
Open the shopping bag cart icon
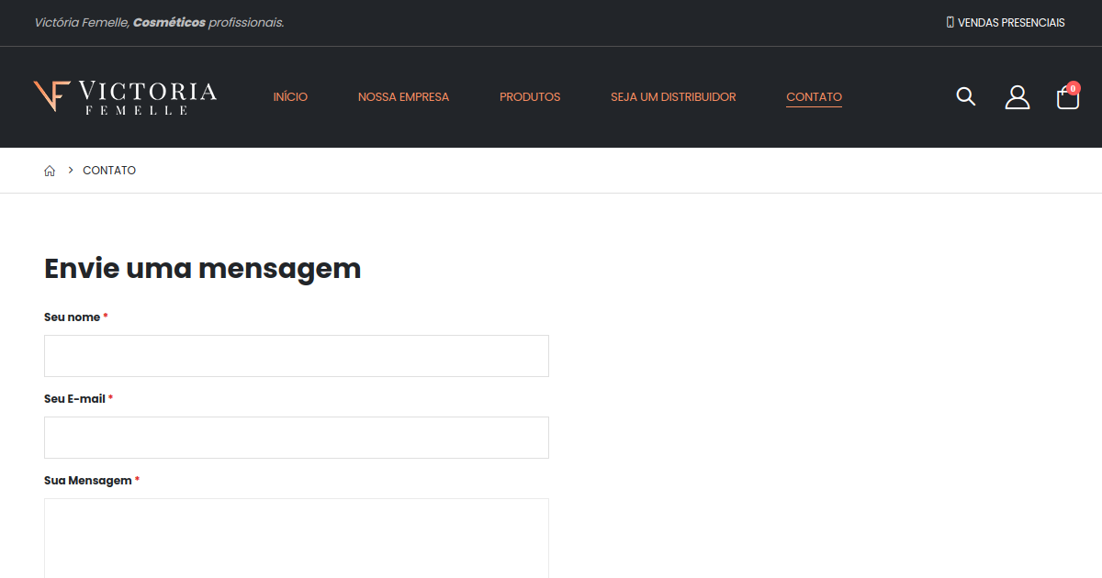(1068, 97)
